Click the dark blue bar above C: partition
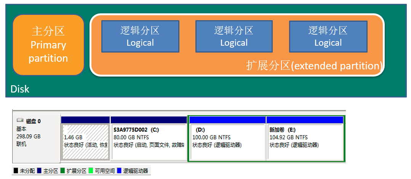The image size is (411, 179). [148, 120]
